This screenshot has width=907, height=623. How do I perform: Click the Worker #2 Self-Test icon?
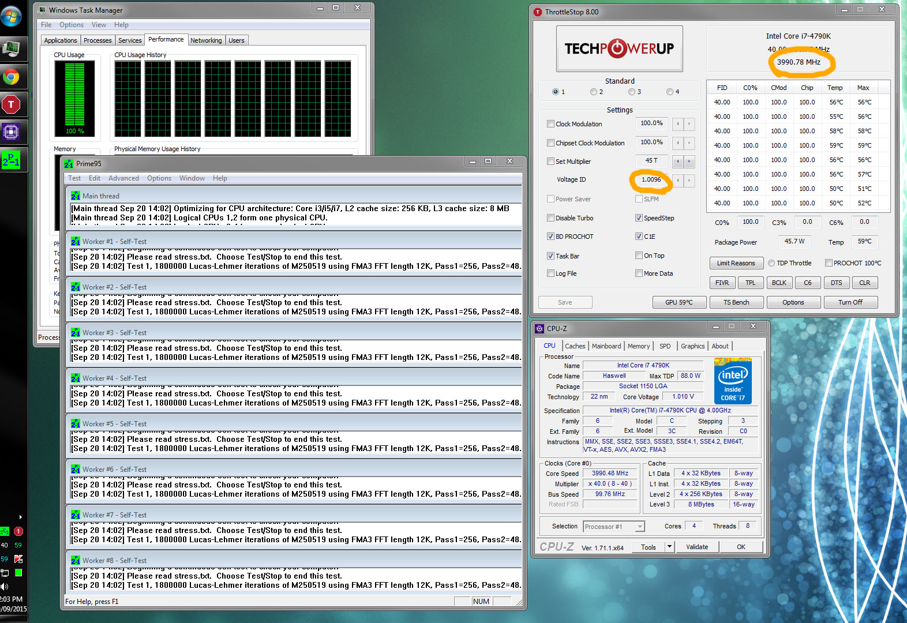[76, 287]
